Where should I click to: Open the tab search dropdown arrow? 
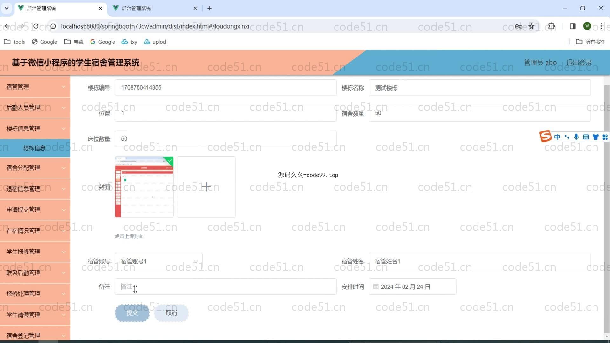(6, 8)
